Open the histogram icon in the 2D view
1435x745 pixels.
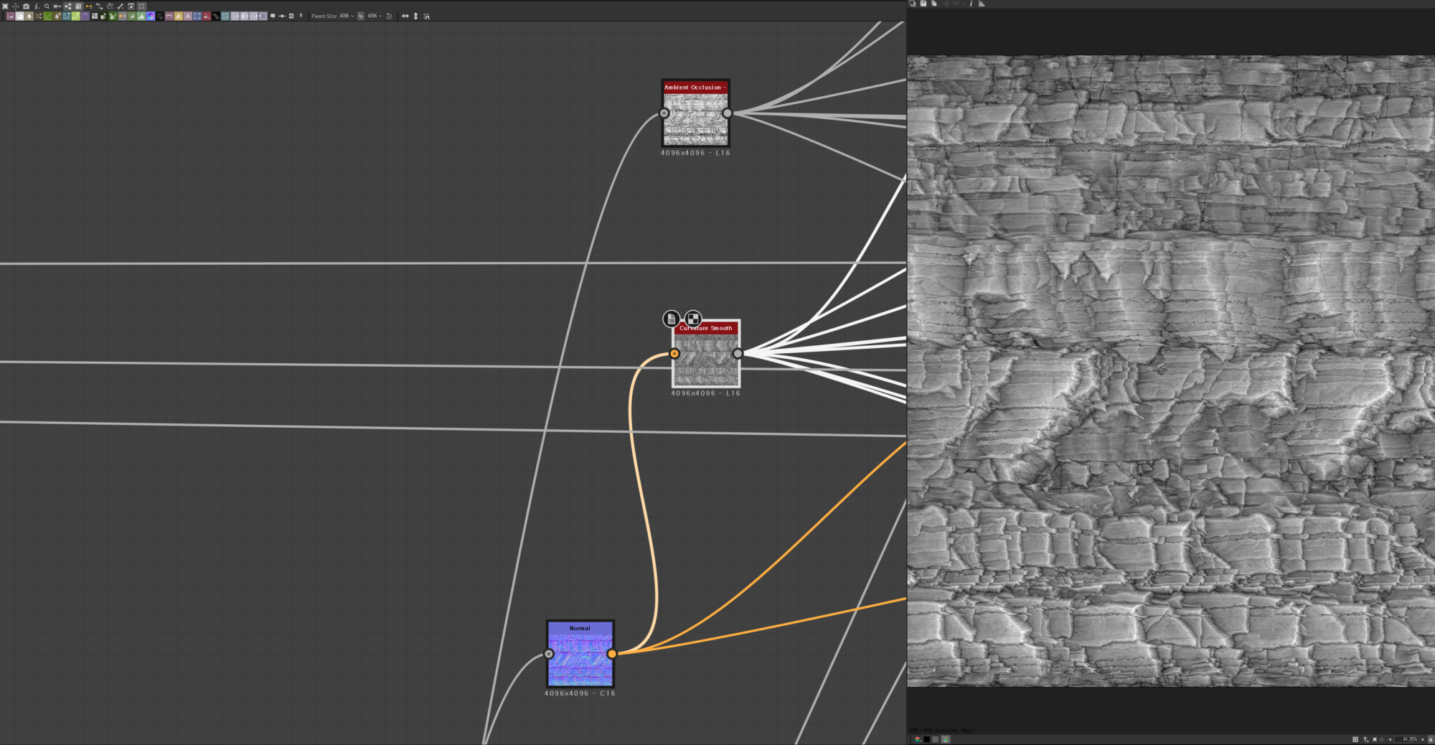(x=982, y=4)
